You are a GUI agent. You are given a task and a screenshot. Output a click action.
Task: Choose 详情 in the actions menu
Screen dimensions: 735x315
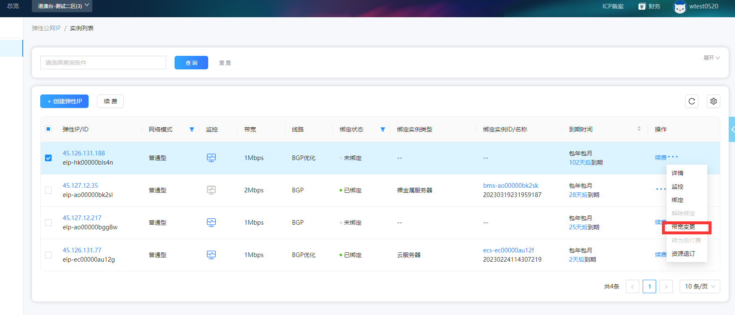point(677,173)
